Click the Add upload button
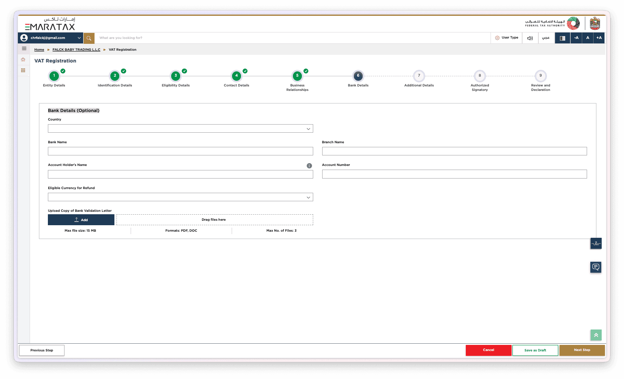Screen dimensions: 624x379 (x=81, y=220)
